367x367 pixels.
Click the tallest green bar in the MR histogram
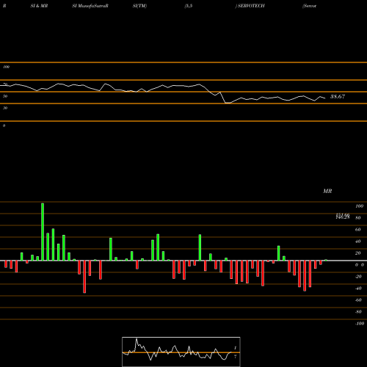(43, 232)
